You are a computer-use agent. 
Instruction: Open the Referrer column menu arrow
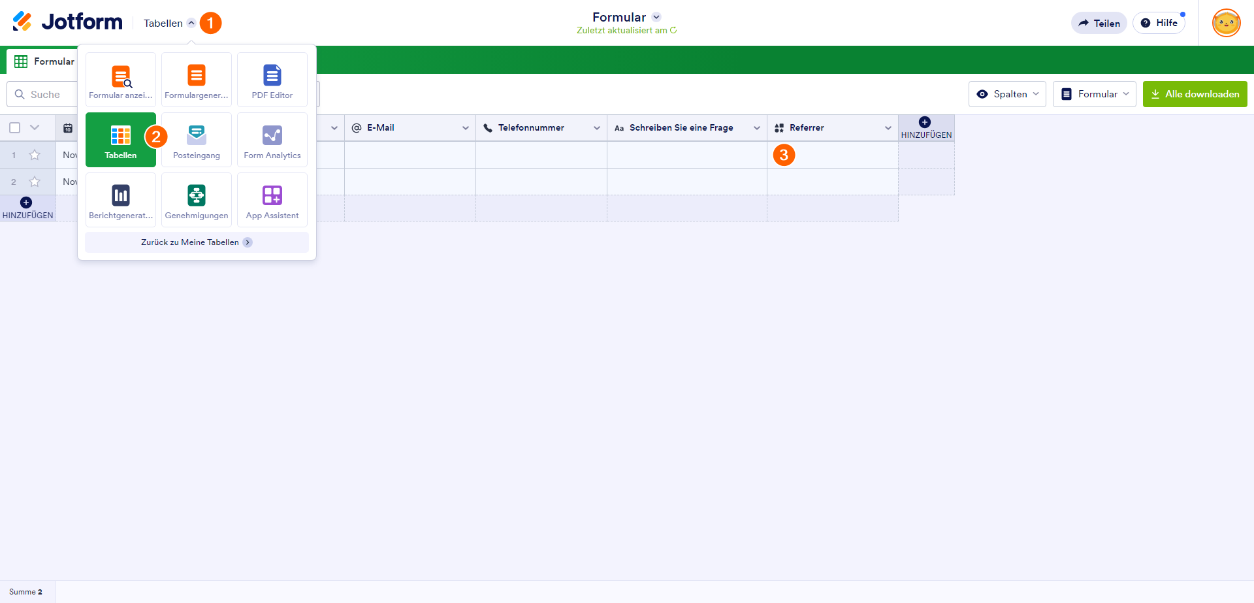point(888,128)
